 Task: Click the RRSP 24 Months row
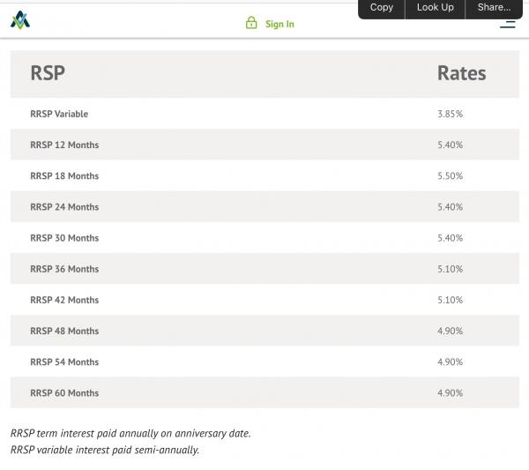pyautogui.click(x=64, y=207)
